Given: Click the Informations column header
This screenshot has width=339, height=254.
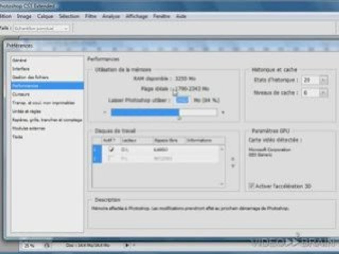Looking at the screenshot, I should point(206,140).
